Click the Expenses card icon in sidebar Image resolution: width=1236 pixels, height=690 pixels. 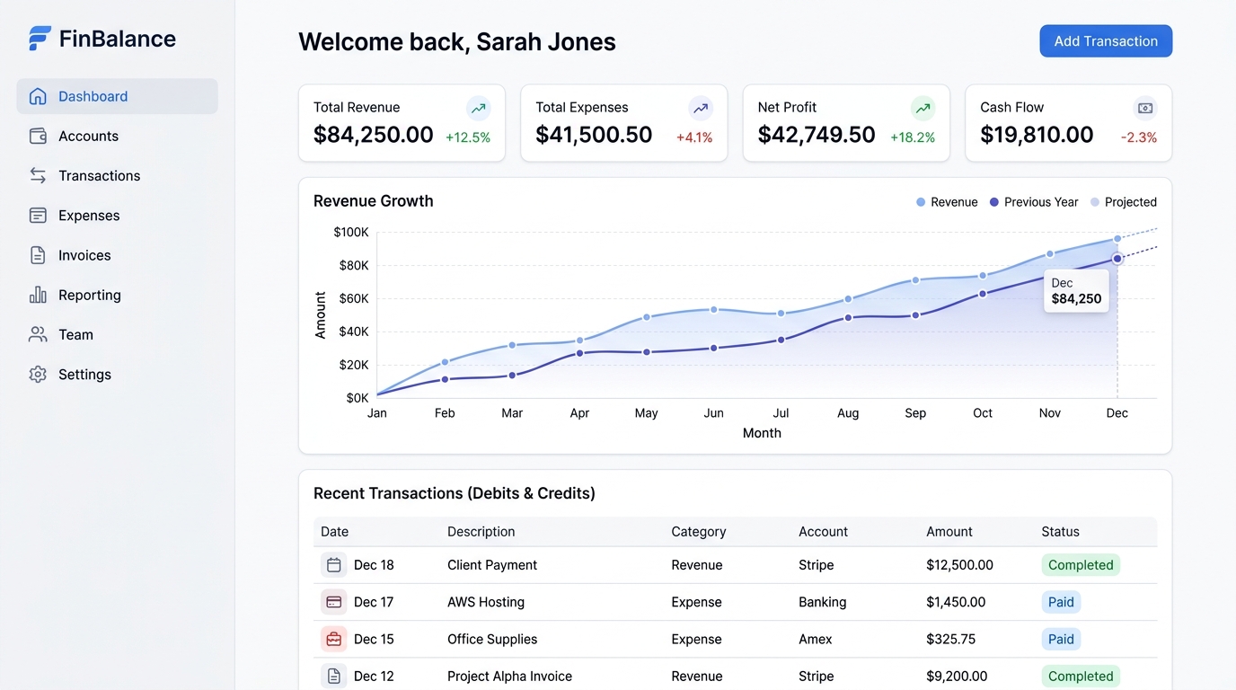38,216
